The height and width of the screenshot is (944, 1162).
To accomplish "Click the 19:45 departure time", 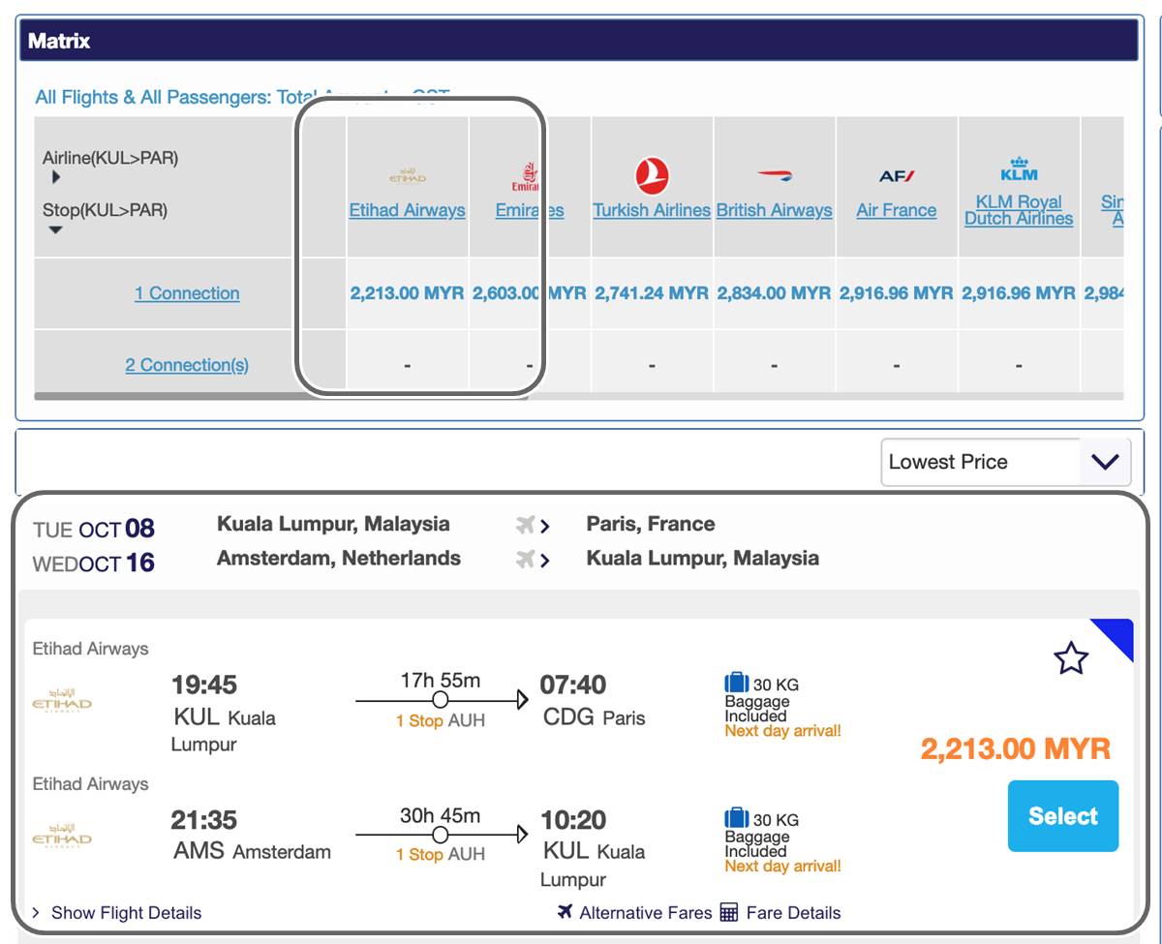I will pos(204,685).
